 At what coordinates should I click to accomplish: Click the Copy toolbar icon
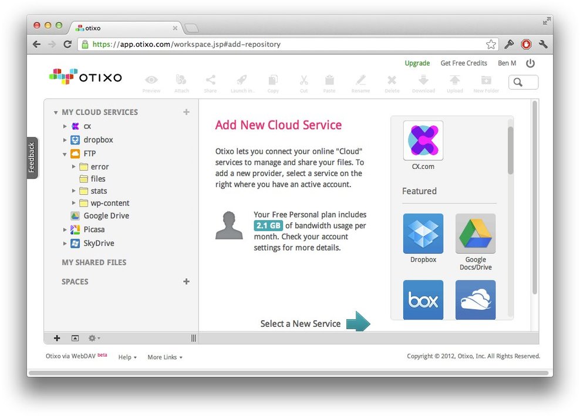[x=273, y=79]
